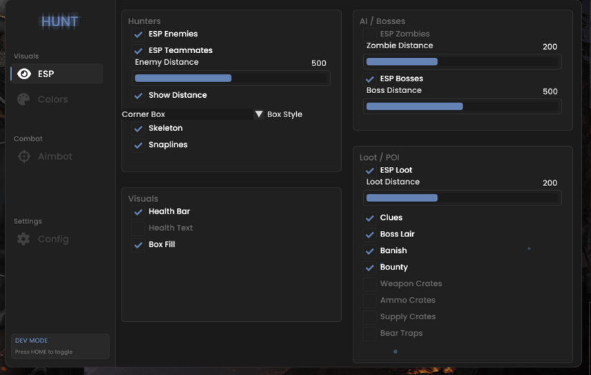The image size is (591, 375).
Task: Toggle the Snaplines option off
Action: click(138, 145)
